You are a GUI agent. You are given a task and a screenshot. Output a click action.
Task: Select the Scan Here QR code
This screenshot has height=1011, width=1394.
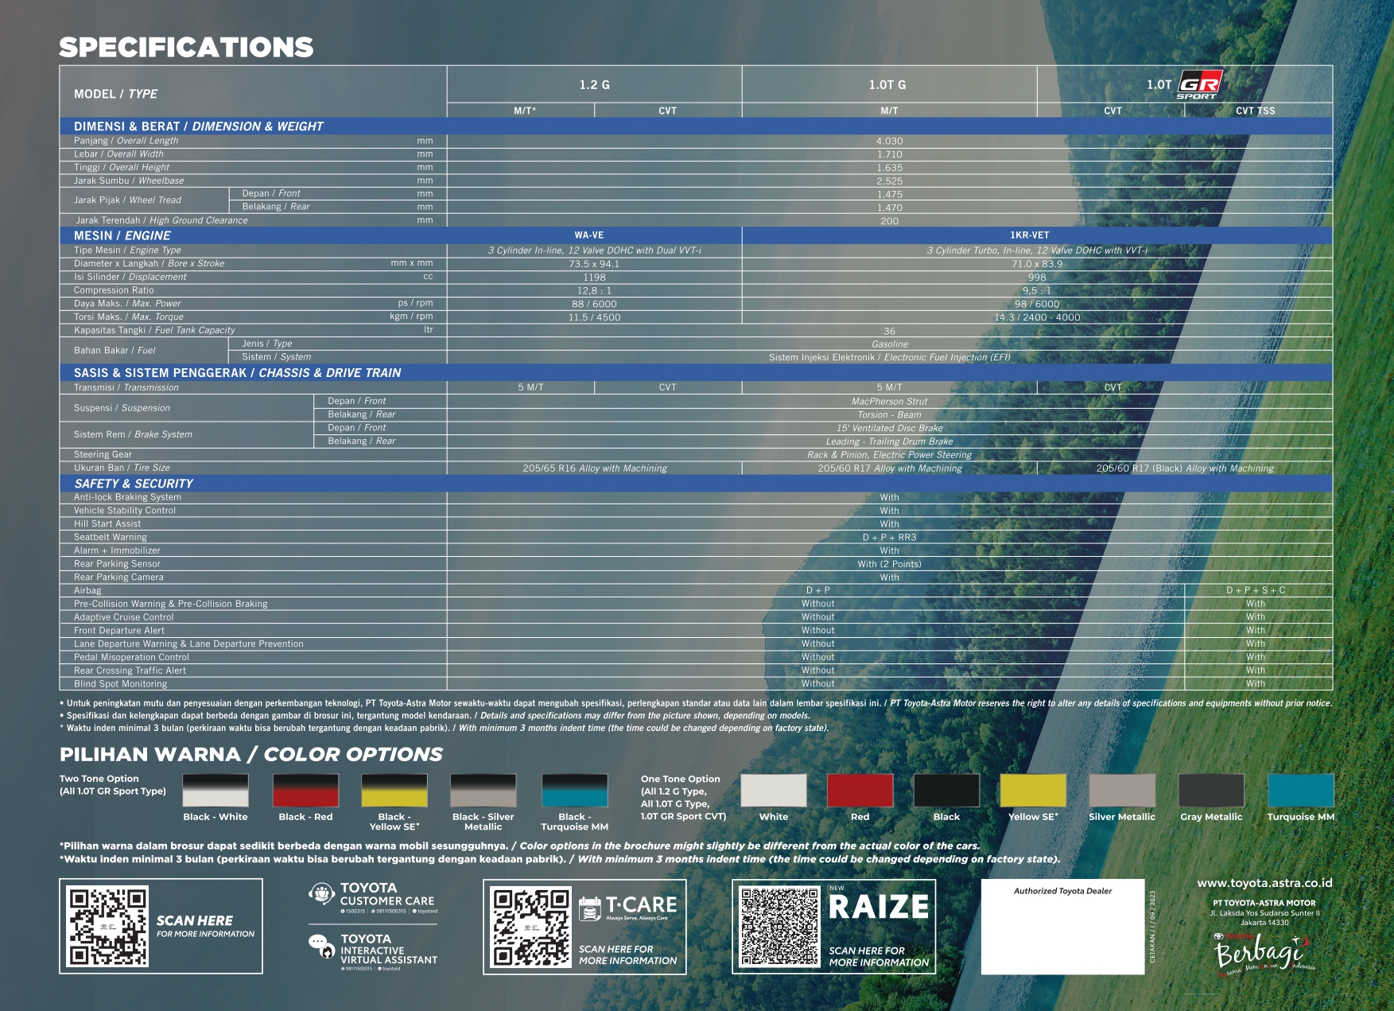point(108,926)
